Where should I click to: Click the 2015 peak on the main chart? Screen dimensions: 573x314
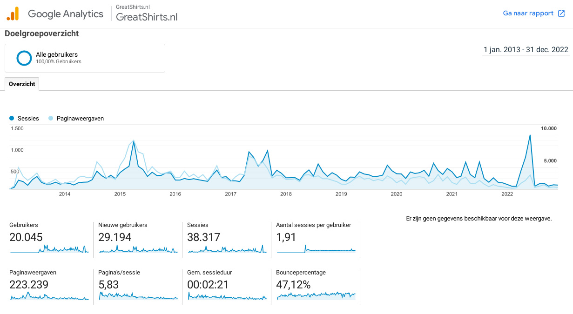(134, 141)
